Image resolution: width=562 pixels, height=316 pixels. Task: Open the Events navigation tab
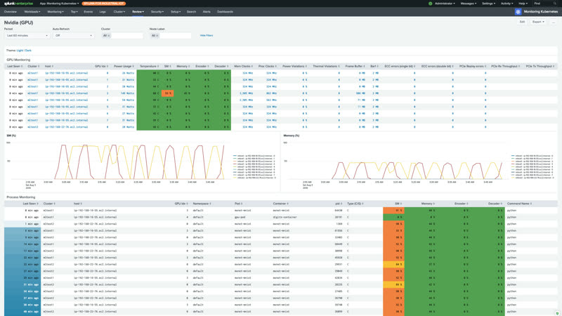pos(89,12)
